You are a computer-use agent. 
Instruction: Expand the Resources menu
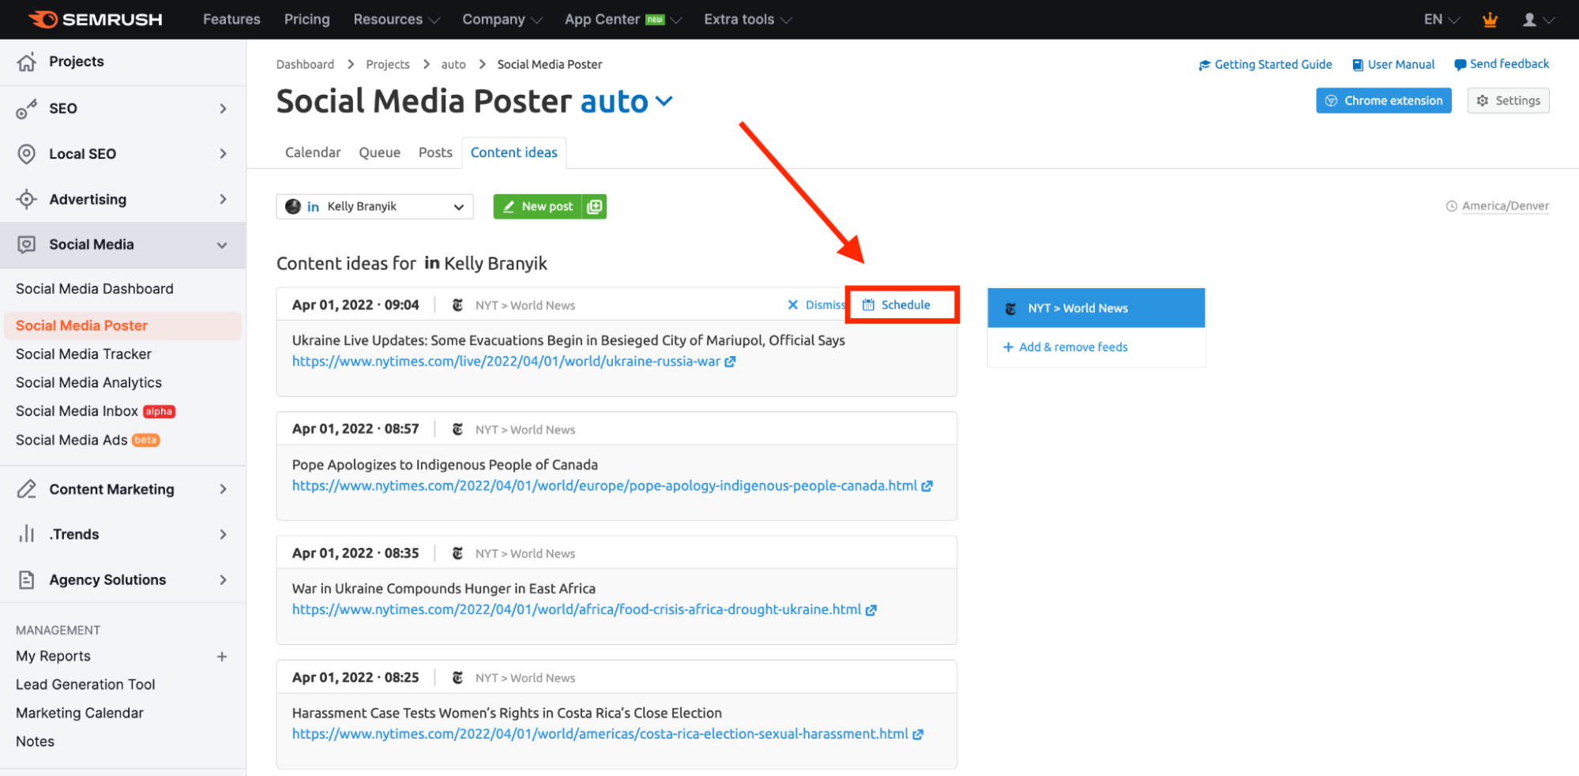point(397,19)
